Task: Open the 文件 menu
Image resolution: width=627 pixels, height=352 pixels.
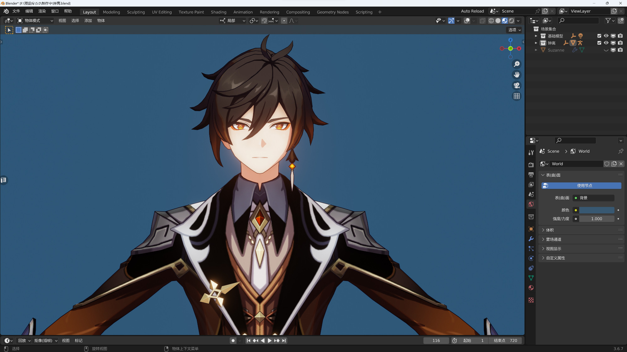Action: (16, 11)
